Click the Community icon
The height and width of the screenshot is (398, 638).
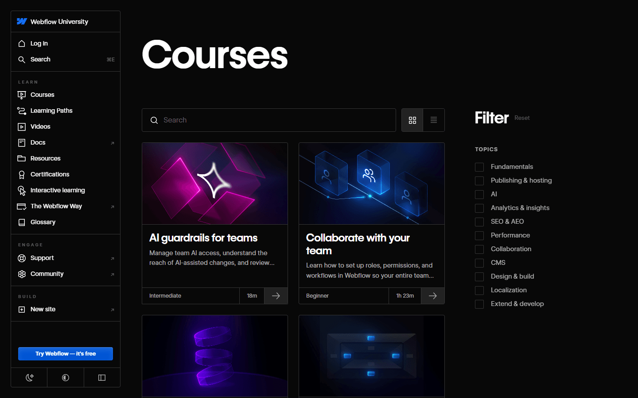pos(22,274)
